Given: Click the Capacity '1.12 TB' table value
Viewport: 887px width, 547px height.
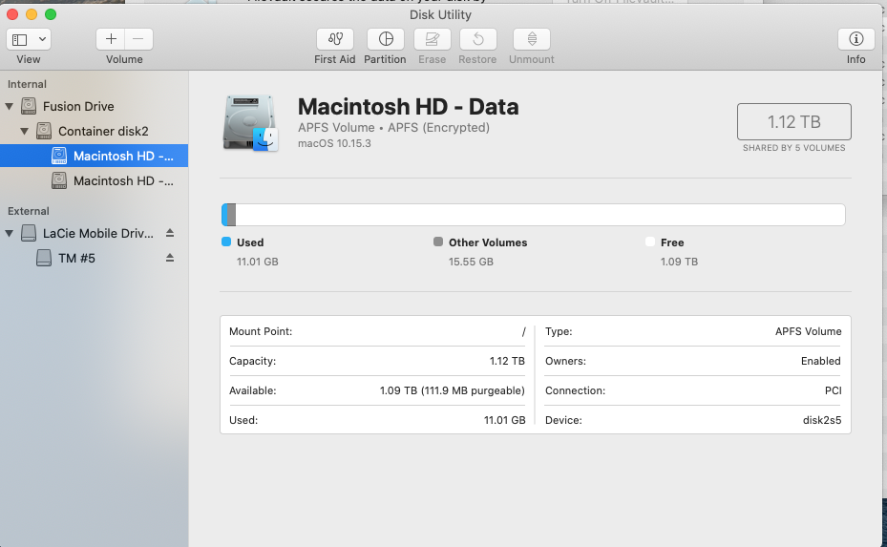Looking at the screenshot, I should click(507, 361).
